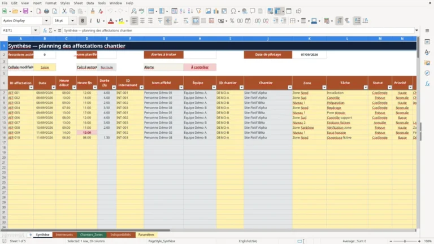Open sidebar Functions panel
This screenshot has width=434, height=244.
pos(427,84)
